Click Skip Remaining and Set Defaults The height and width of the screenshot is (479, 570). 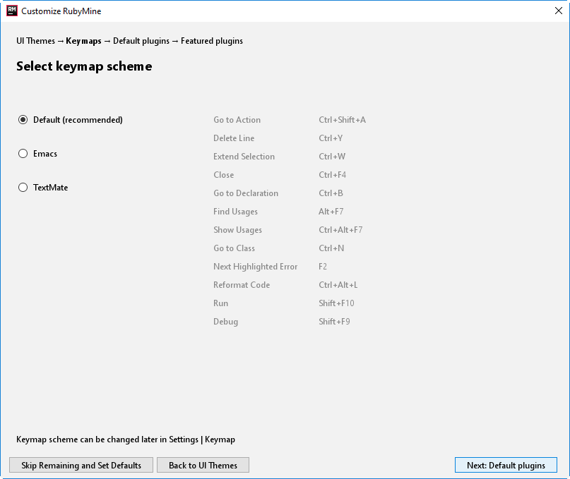(x=81, y=465)
